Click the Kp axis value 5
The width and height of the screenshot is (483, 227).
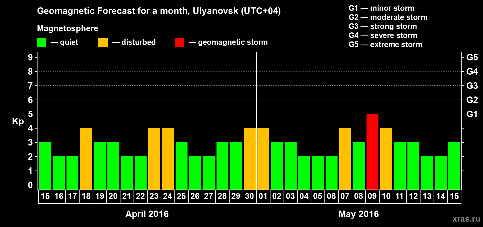[x=30, y=114]
